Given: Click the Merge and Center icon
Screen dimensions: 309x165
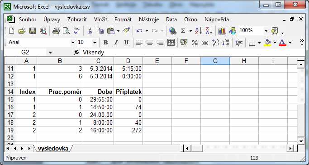Looking at the screenshot, I should tap(171, 43).
